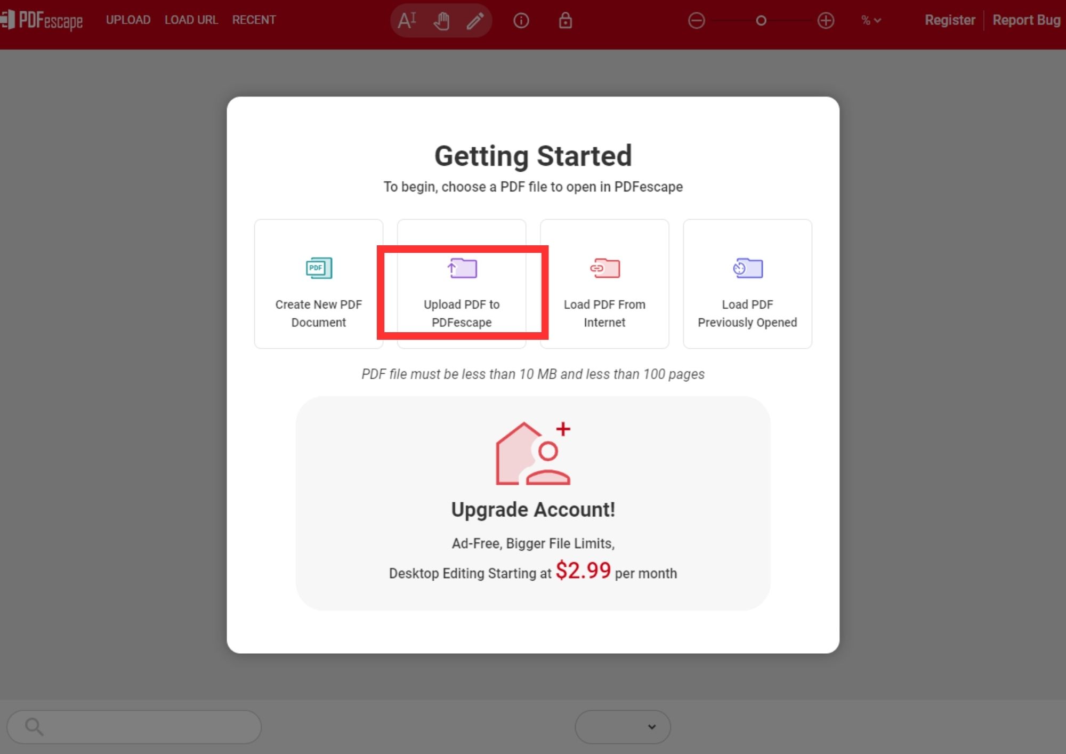Select the text cursor tool icon
The image size is (1066, 754).
[x=407, y=20]
